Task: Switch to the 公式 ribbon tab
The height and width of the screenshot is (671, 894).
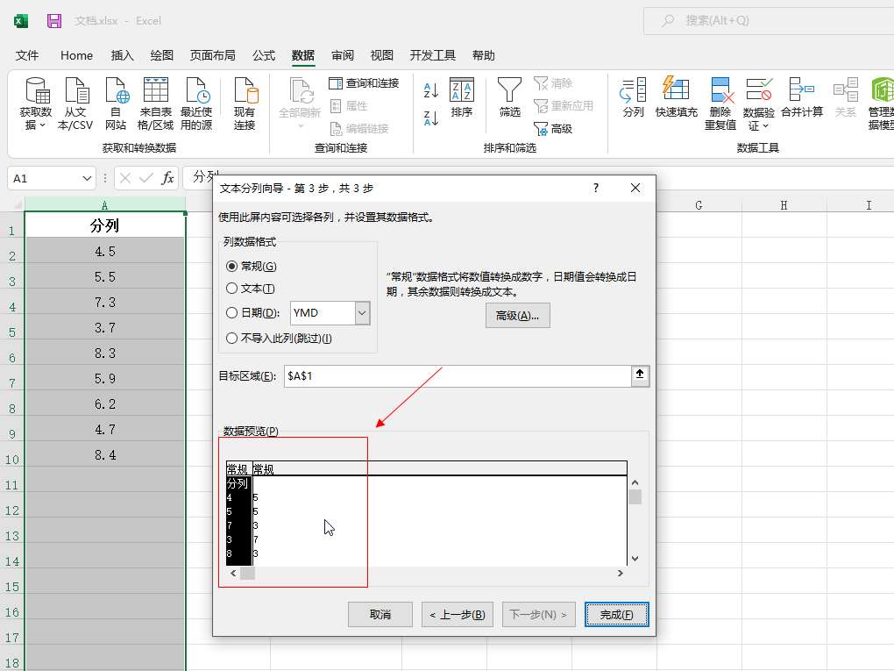Action: (x=263, y=55)
